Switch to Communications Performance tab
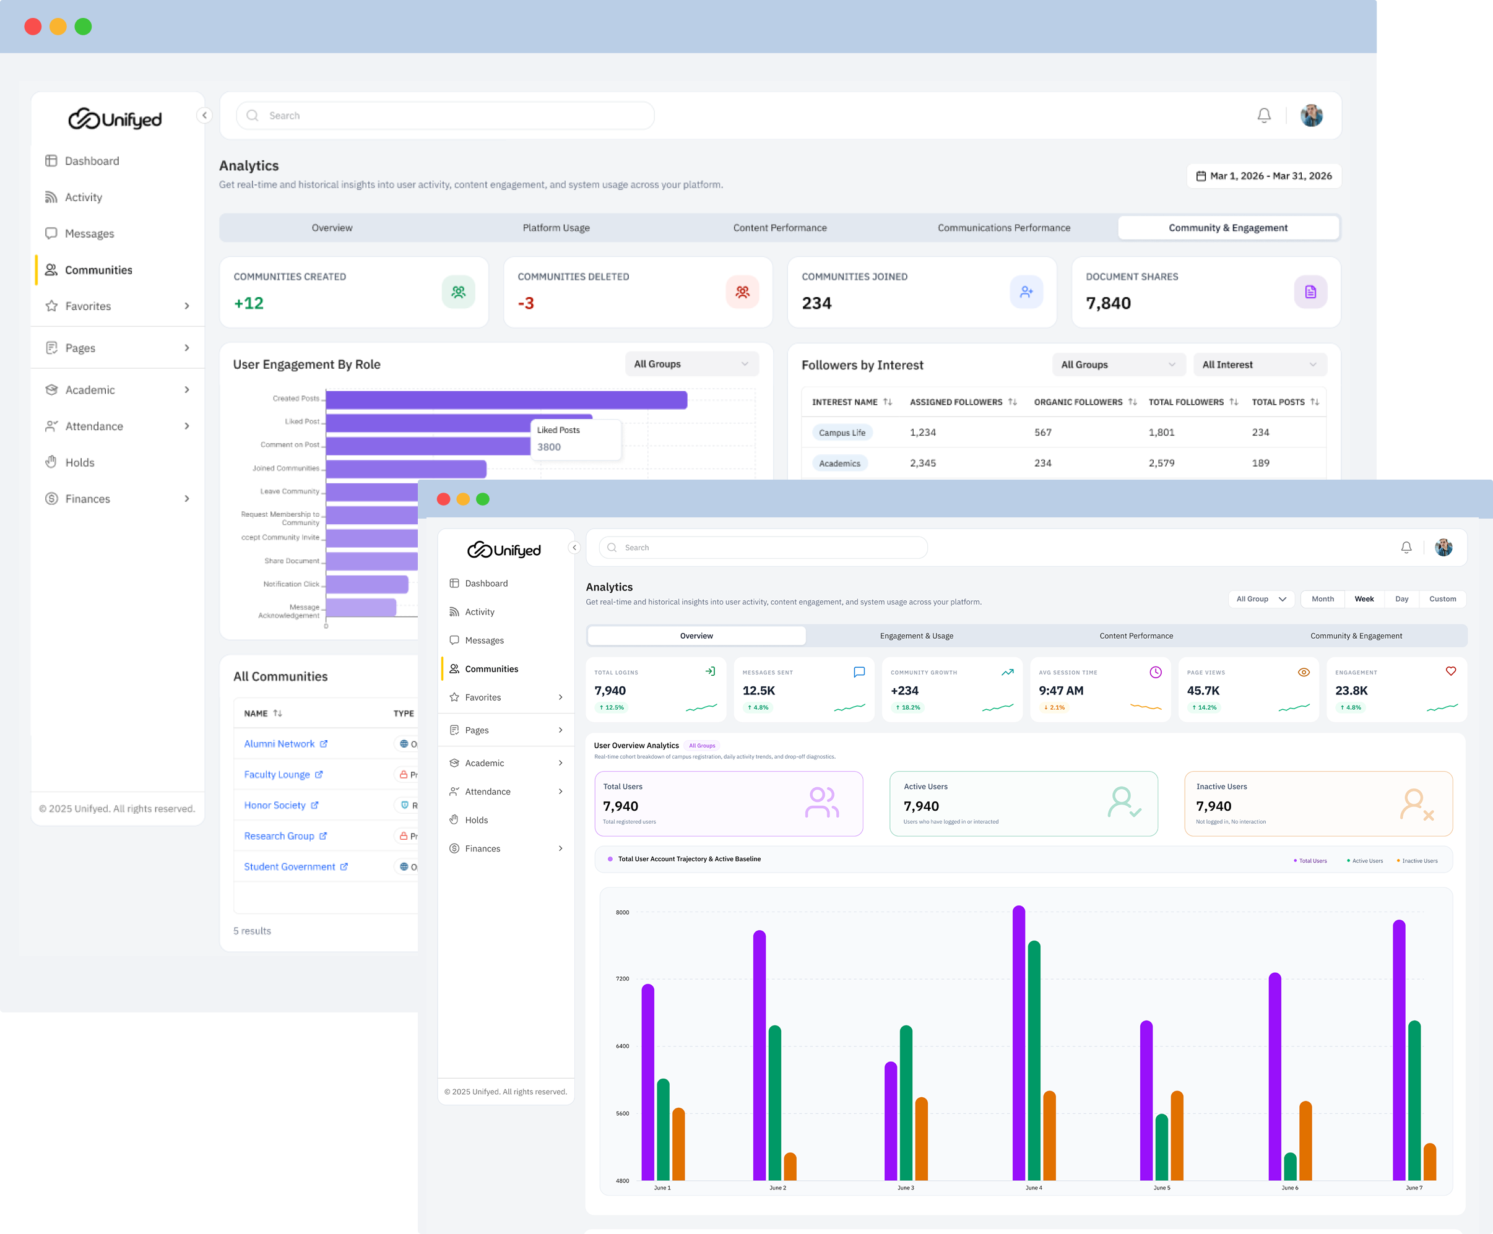 tap(1004, 228)
